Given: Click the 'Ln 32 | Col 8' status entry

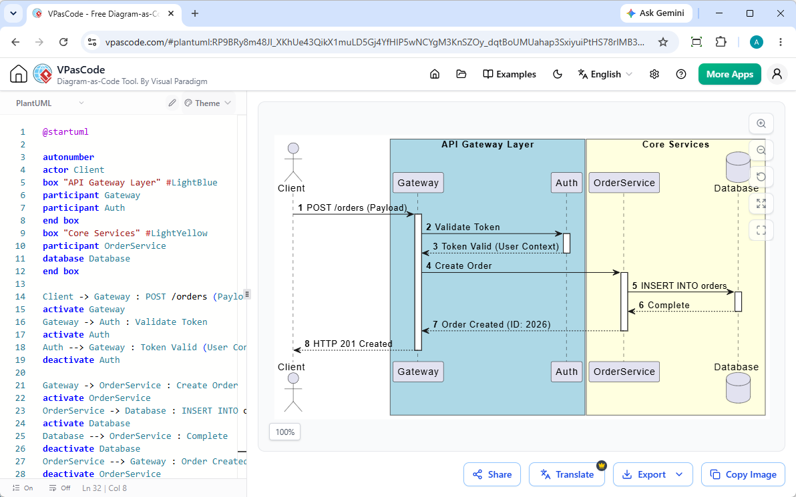Looking at the screenshot, I should pyautogui.click(x=105, y=488).
